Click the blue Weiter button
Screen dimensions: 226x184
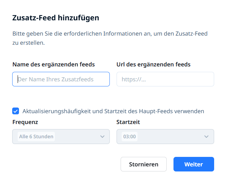pyautogui.click(x=194, y=164)
